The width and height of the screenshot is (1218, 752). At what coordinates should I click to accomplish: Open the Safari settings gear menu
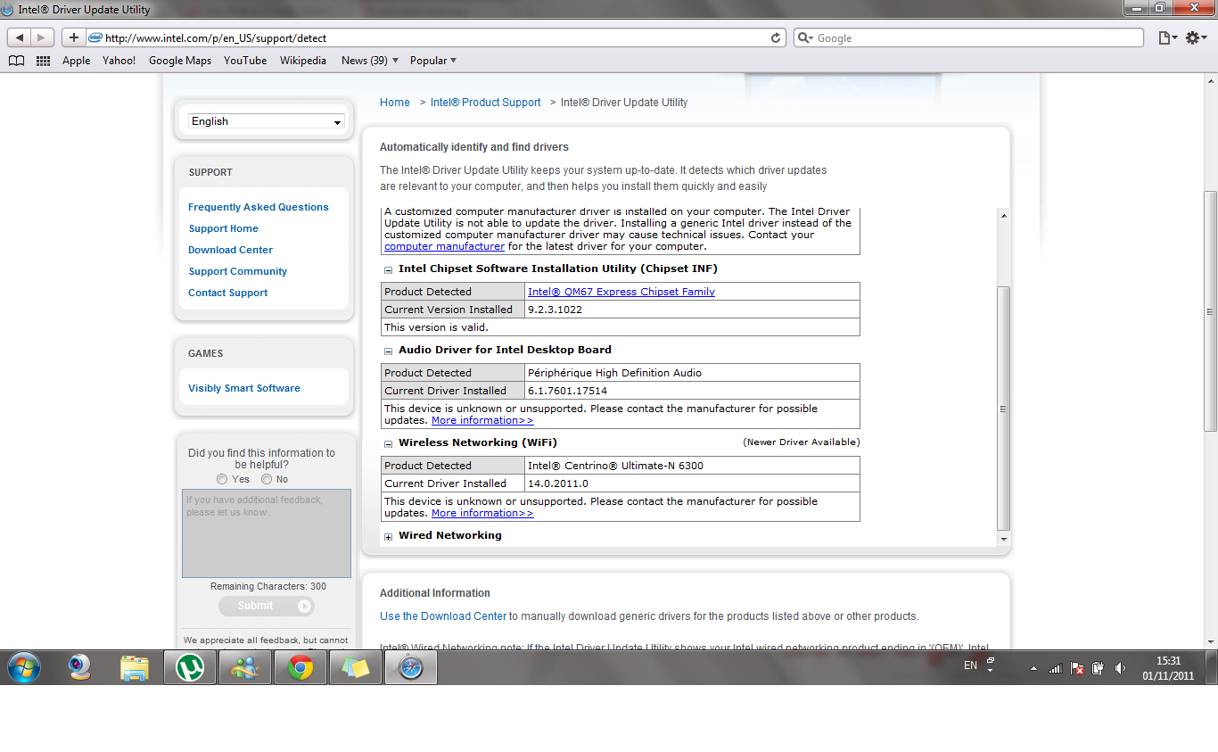(x=1196, y=37)
